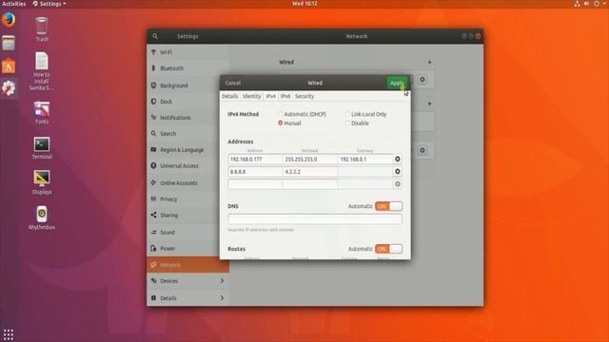Open the Trash desktop icon
609x342 pixels.
point(42,29)
